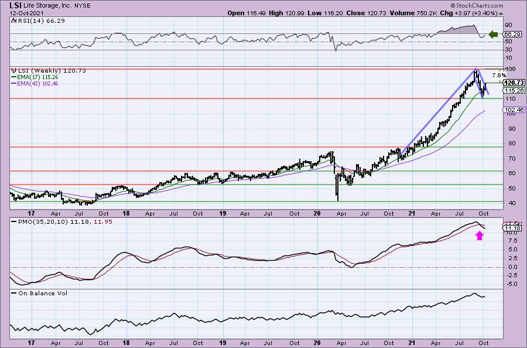Viewport: 527px width, 348px height.
Task: Click the High 120.99 value
Action: pos(286,13)
